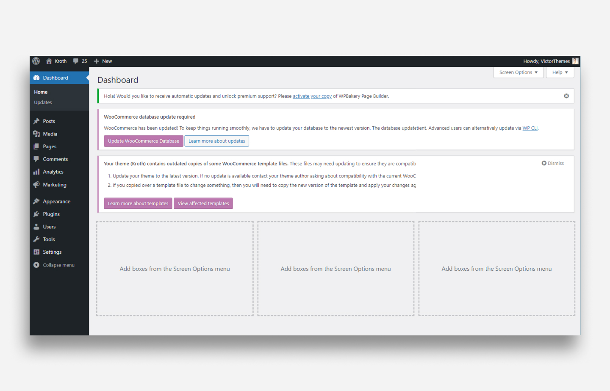Click the Update WooCommerce Database button
Image resolution: width=610 pixels, height=391 pixels.
click(144, 141)
